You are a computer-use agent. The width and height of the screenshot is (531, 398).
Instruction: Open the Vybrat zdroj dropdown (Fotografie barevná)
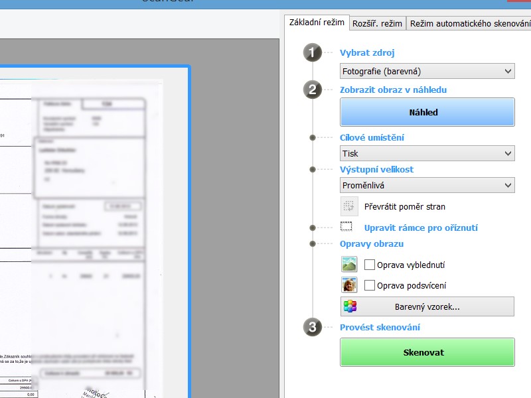point(427,71)
